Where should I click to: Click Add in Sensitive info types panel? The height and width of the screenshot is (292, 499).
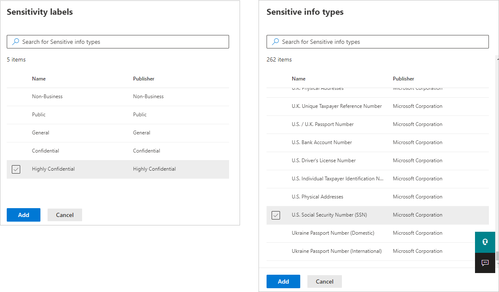pyautogui.click(x=283, y=281)
